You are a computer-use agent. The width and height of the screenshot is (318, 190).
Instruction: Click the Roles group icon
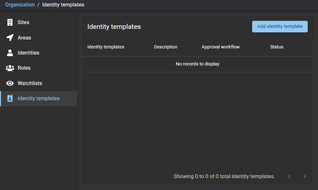coord(10,68)
